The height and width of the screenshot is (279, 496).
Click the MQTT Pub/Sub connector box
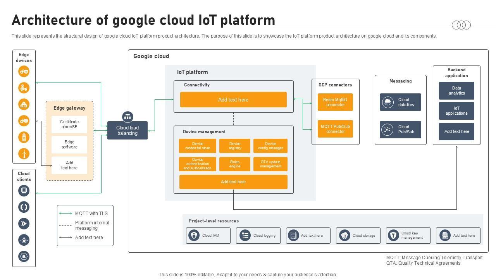[336, 129]
